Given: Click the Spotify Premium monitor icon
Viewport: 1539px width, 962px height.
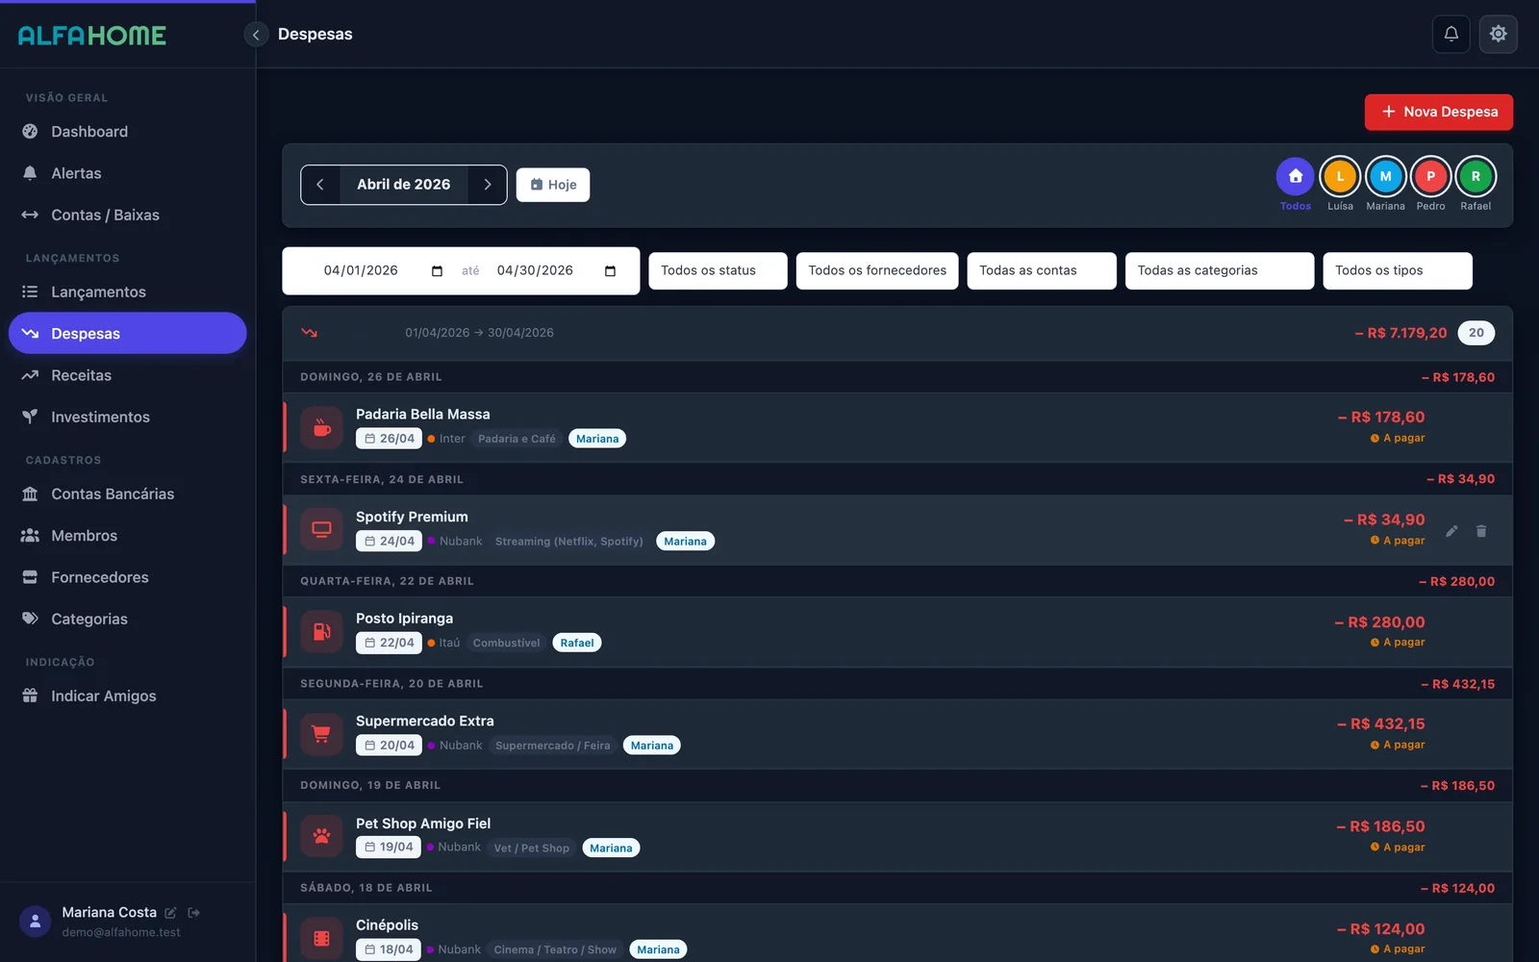Looking at the screenshot, I should click(x=321, y=530).
